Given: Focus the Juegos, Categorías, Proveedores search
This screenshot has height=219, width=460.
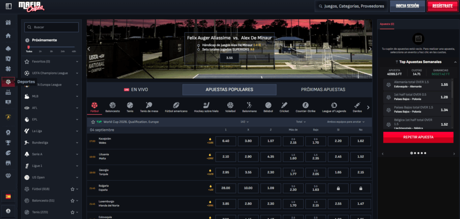Looking at the screenshot, I should point(351,6).
